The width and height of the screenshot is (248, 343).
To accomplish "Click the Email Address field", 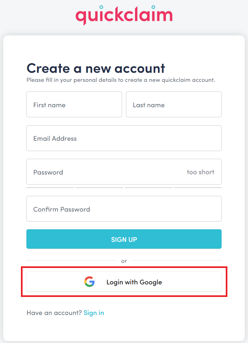I will pos(124,138).
